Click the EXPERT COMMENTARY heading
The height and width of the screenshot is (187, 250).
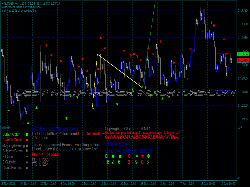[x=55, y=129]
